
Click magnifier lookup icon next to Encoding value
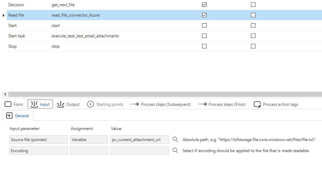point(175,151)
